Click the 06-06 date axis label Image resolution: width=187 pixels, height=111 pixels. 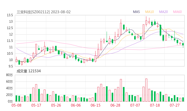[76, 105]
